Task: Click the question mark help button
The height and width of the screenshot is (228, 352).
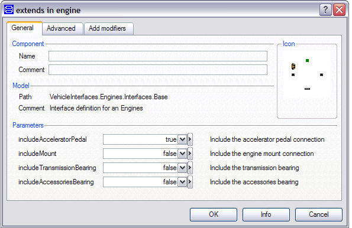Action: [325, 10]
